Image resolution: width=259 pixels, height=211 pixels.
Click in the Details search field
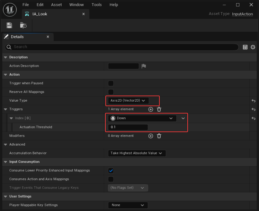point(122,47)
